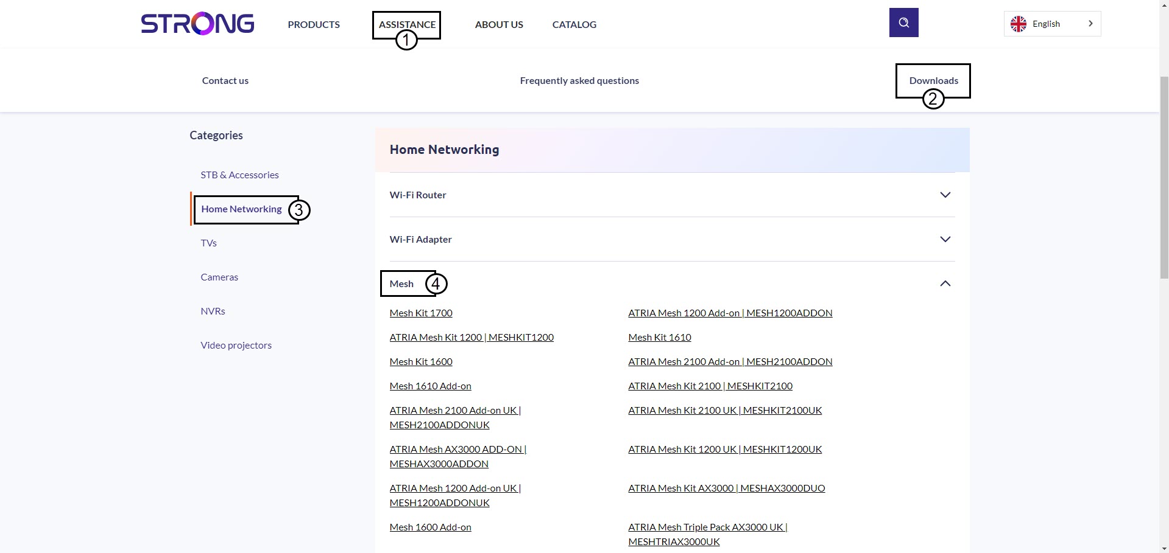
Task: Open Mesh Kit 1700 downloads
Action: [x=421, y=313]
